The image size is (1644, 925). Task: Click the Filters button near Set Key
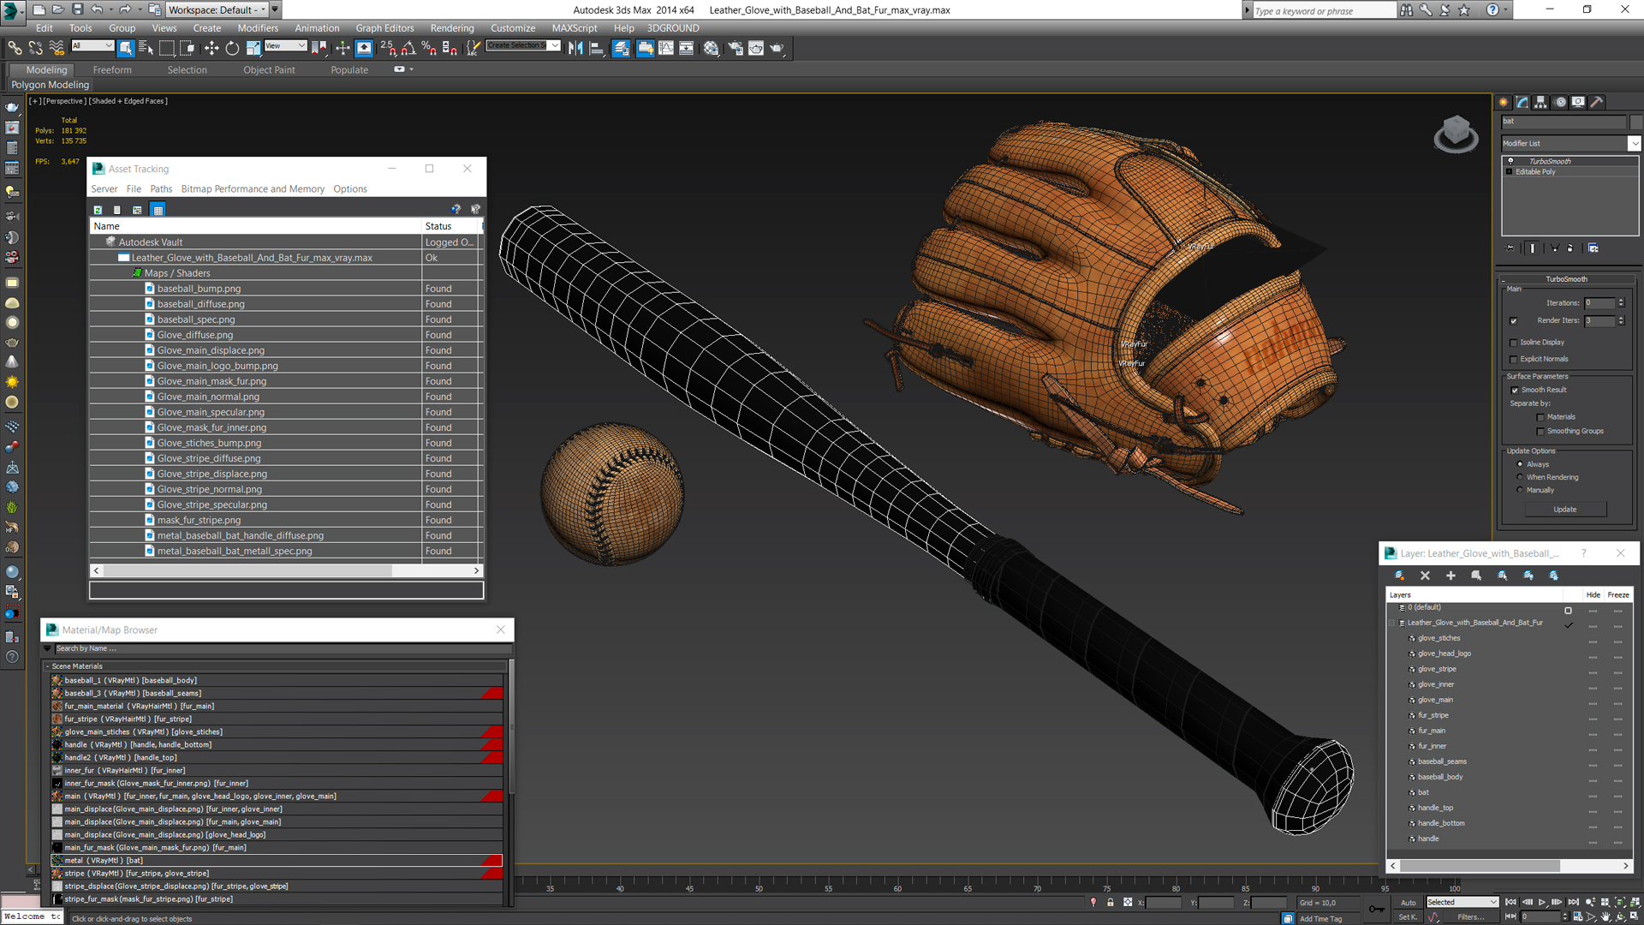pyautogui.click(x=1470, y=917)
